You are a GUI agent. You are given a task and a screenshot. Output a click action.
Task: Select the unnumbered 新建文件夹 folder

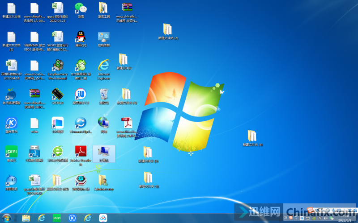[124, 62]
